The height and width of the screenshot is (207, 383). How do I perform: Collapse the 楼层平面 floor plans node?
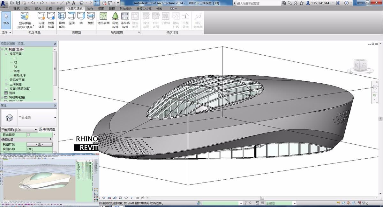tap(6, 54)
